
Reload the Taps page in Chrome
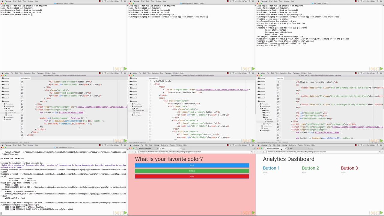point(135,152)
